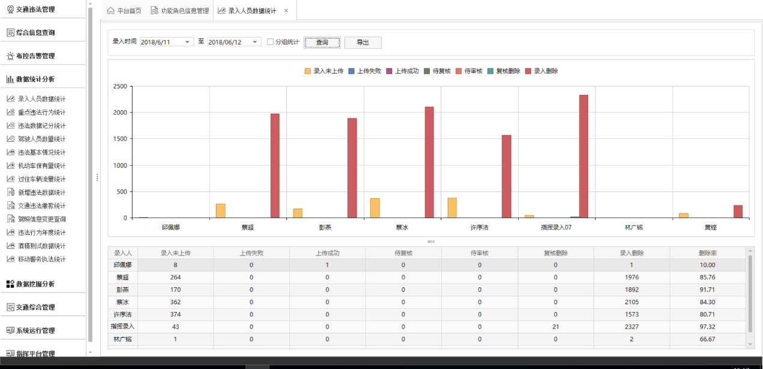Click the 导出 export button

363,43
